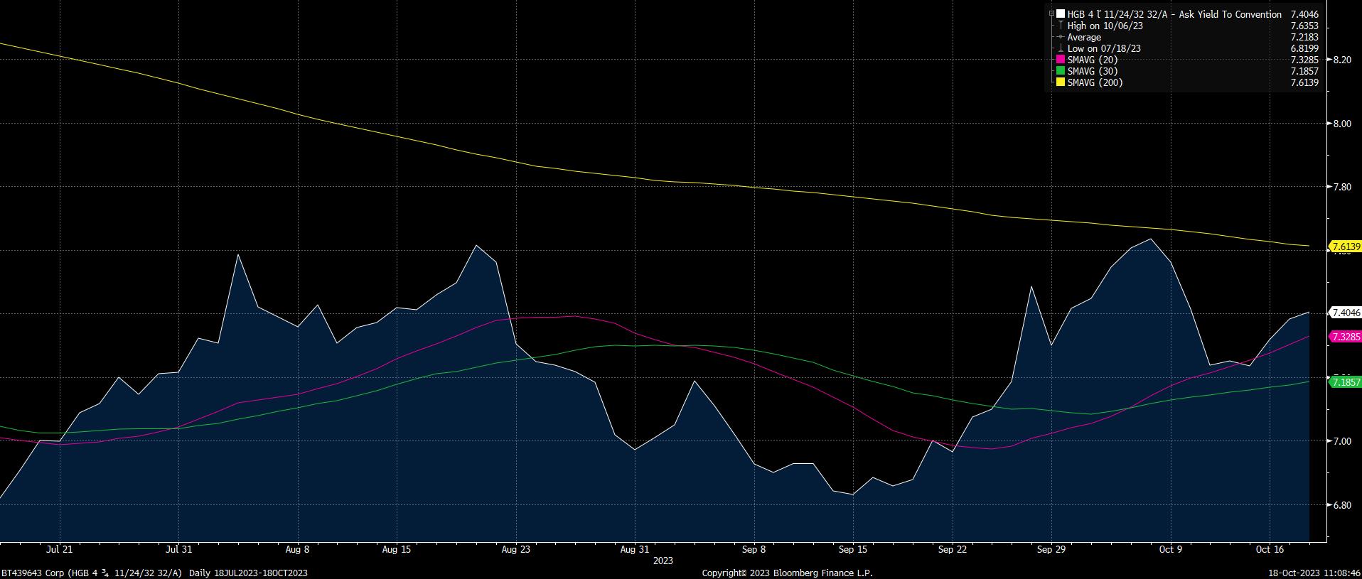Select the 'Average' legend row text
Screen dimensions: 1362x579
pyautogui.click(x=1084, y=37)
